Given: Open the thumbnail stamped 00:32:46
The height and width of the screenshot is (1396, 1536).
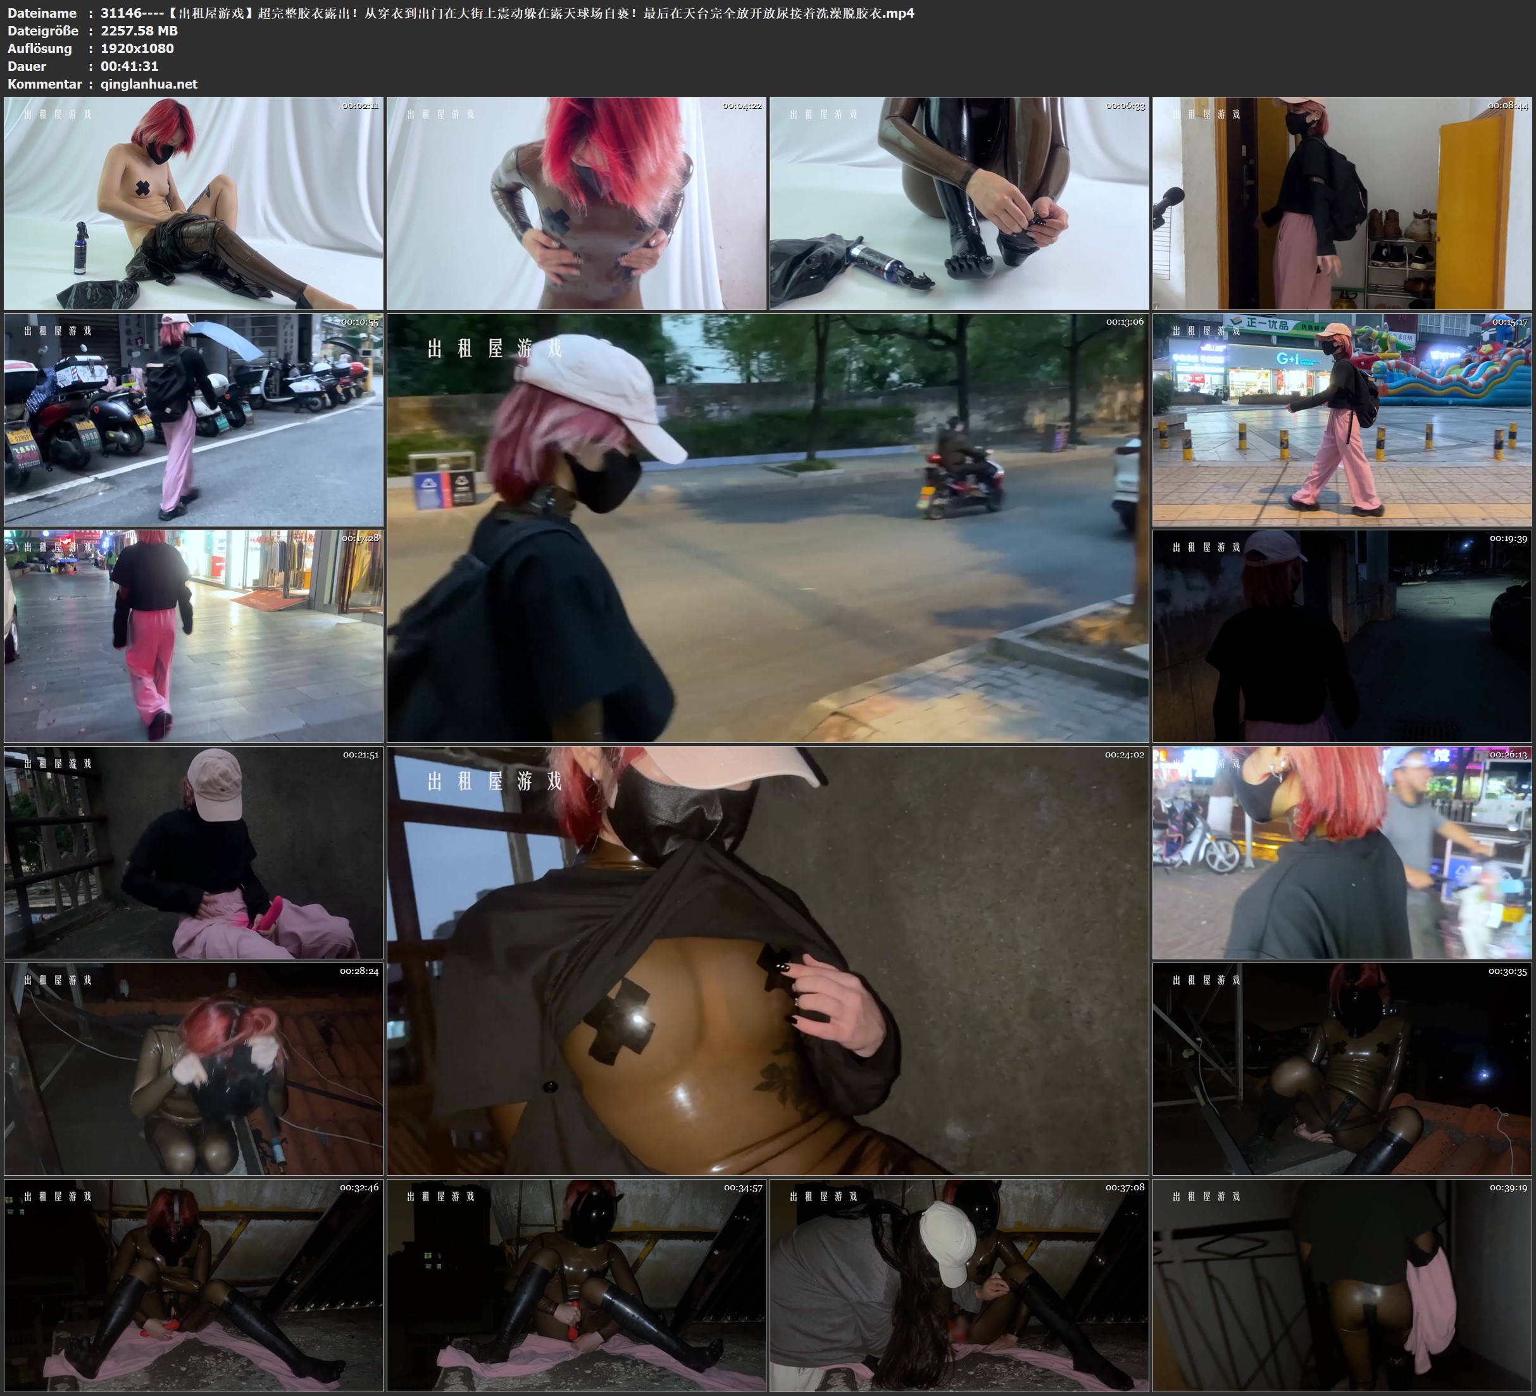Looking at the screenshot, I should point(194,1285).
